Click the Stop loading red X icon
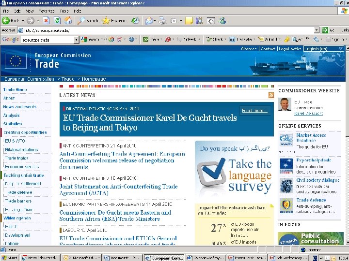349x261 pixels. point(46,21)
